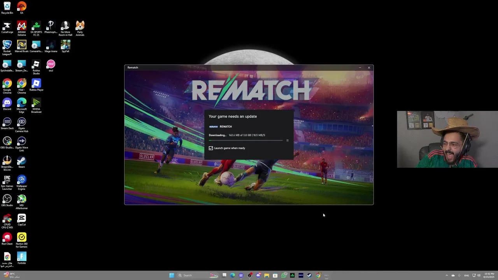Open Task View in the taskbar
The width and height of the screenshot is (498, 280).
coord(224,275)
